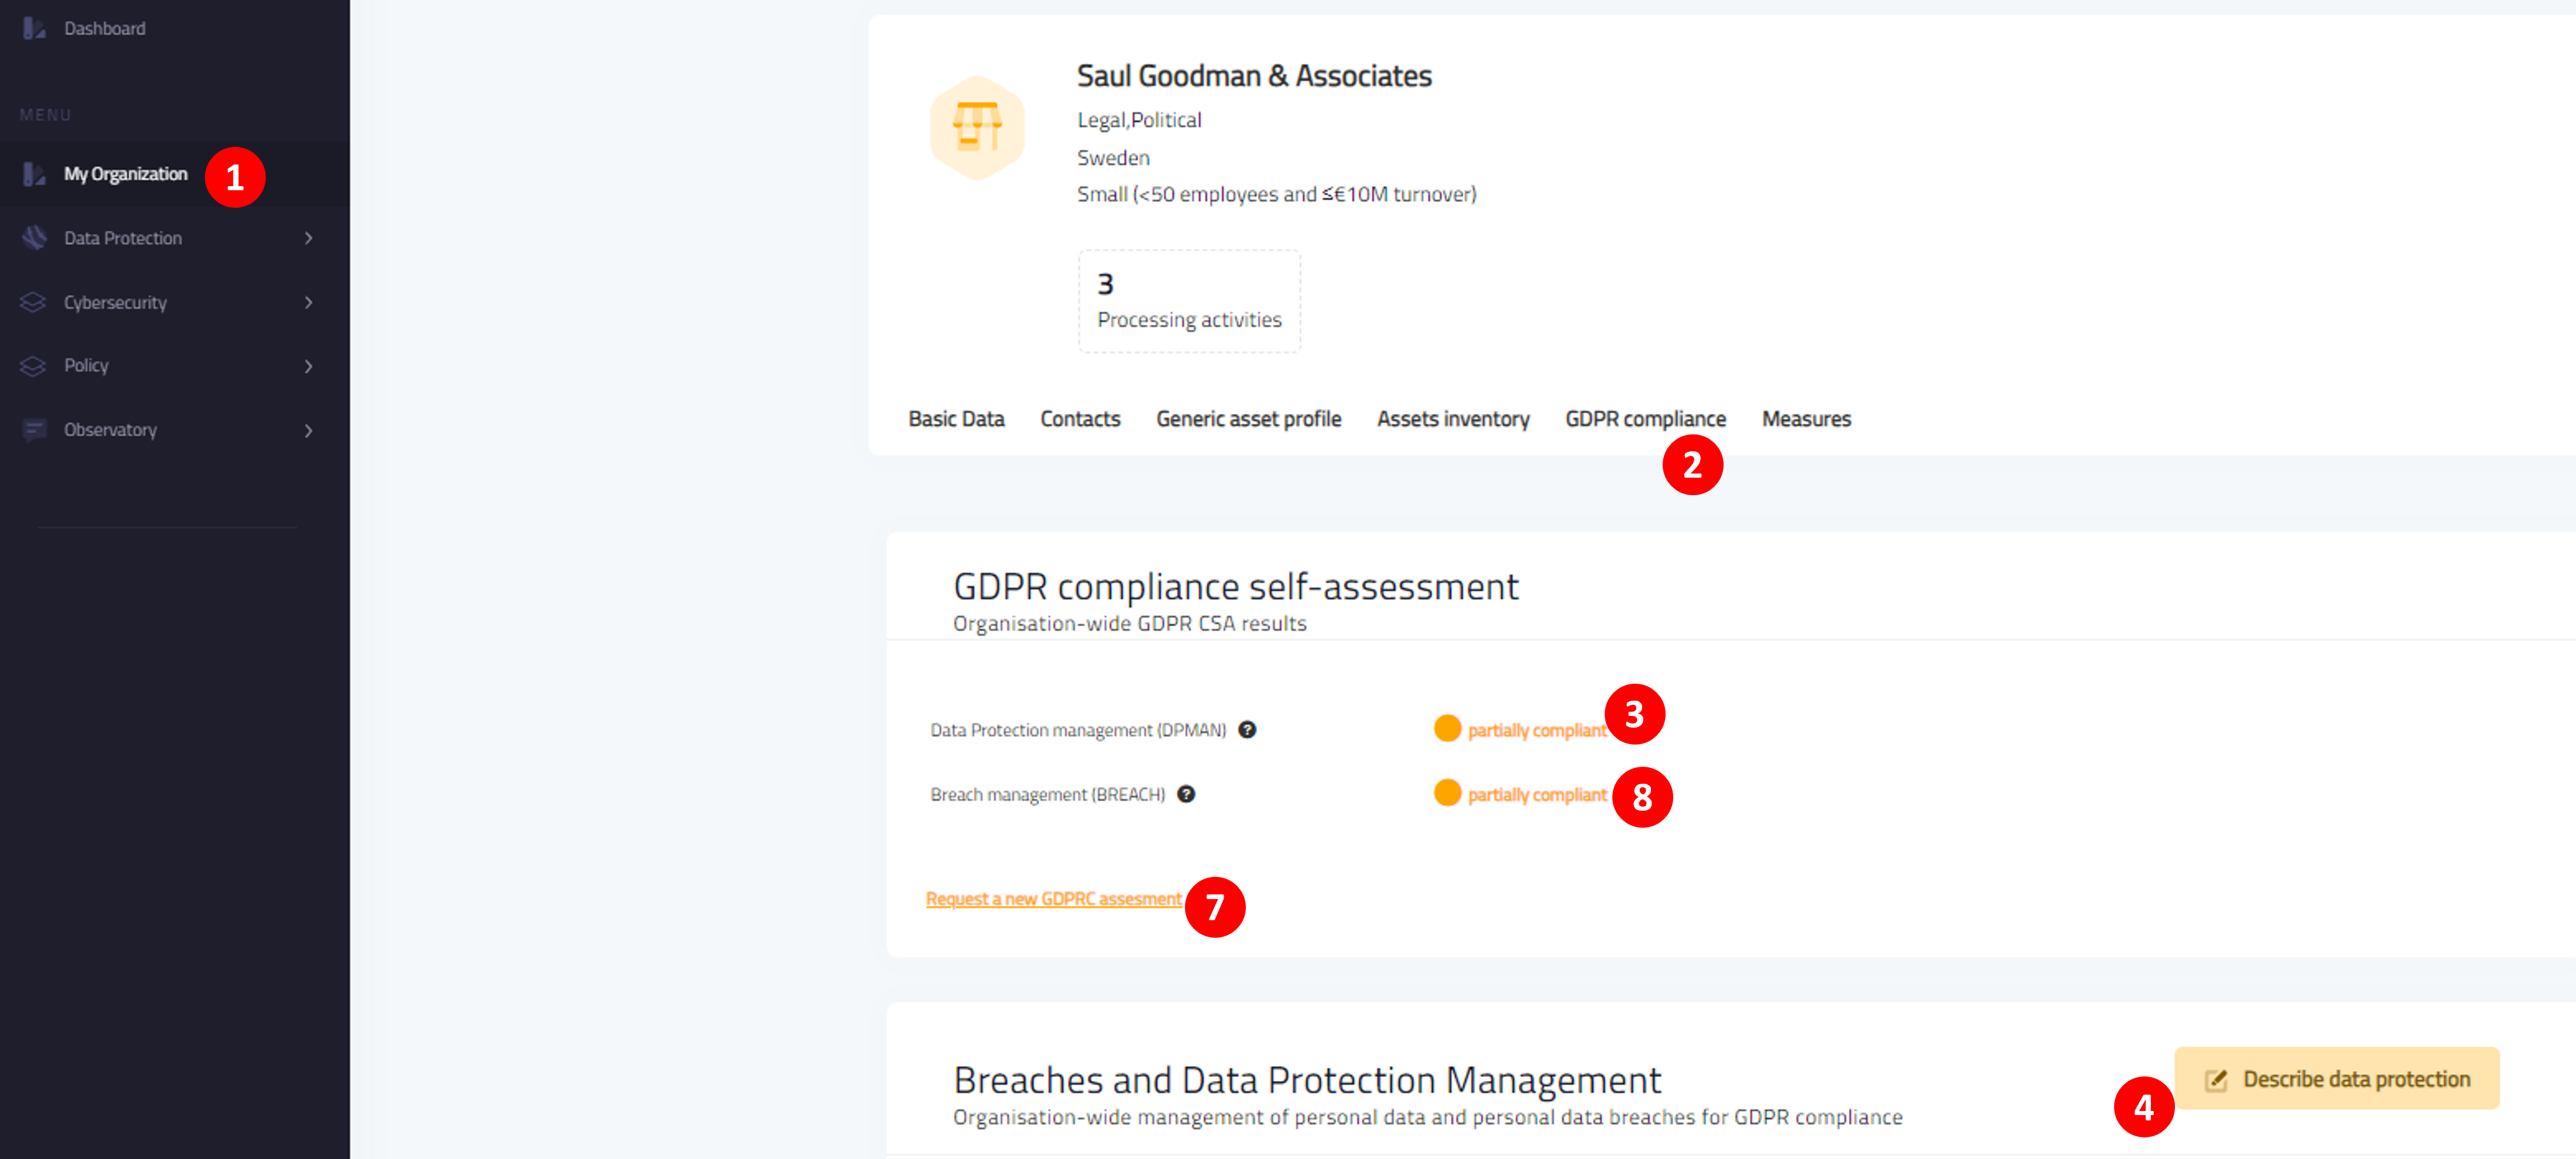Viewport: 2576px width, 1159px height.
Task: Click the DPMAN orange status circle
Action: coord(1447,728)
